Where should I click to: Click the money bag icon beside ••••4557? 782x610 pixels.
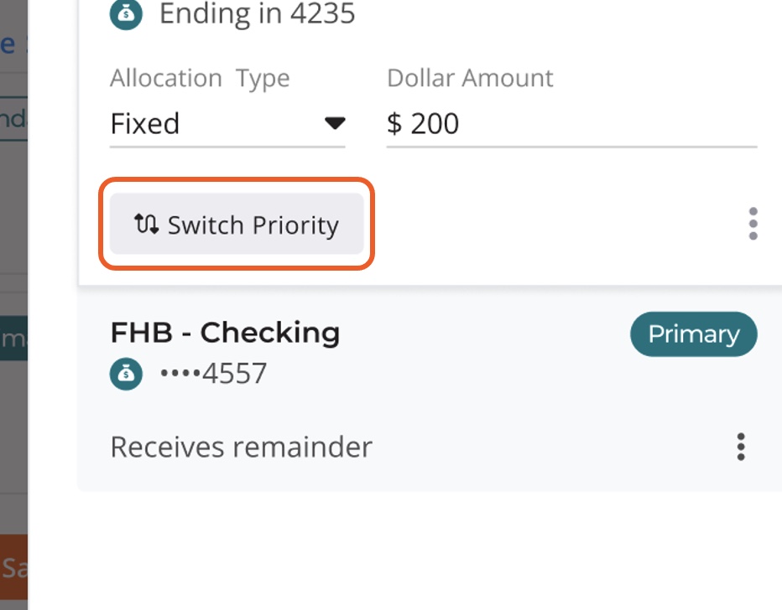coord(126,374)
